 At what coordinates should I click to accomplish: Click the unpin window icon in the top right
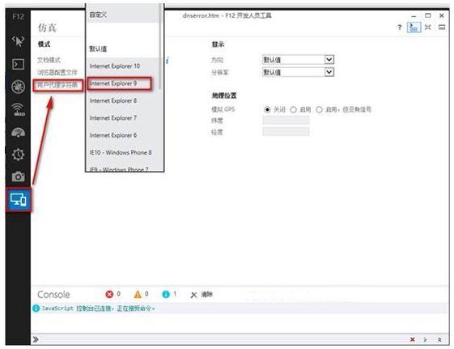coord(427,28)
